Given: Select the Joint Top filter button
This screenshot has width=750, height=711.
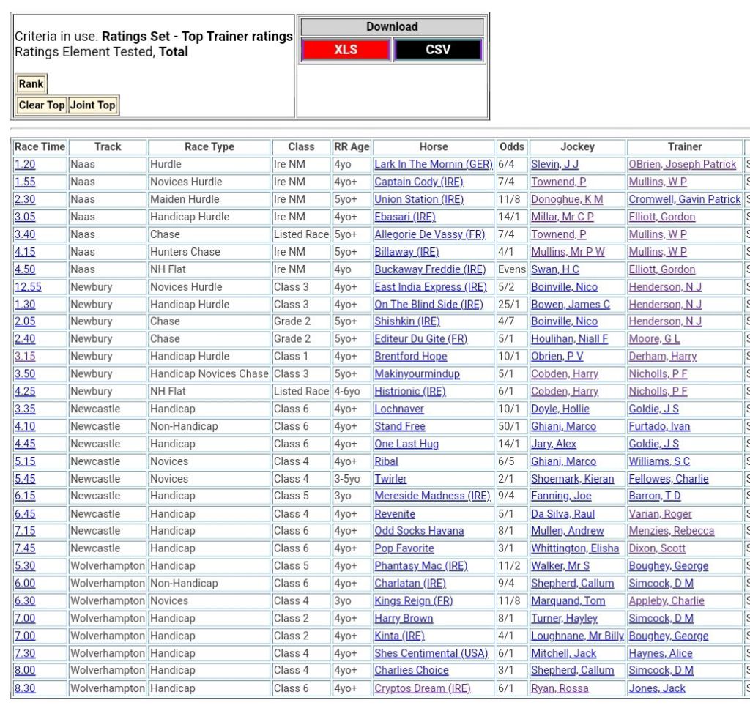Looking at the screenshot, I should (92, 105).
